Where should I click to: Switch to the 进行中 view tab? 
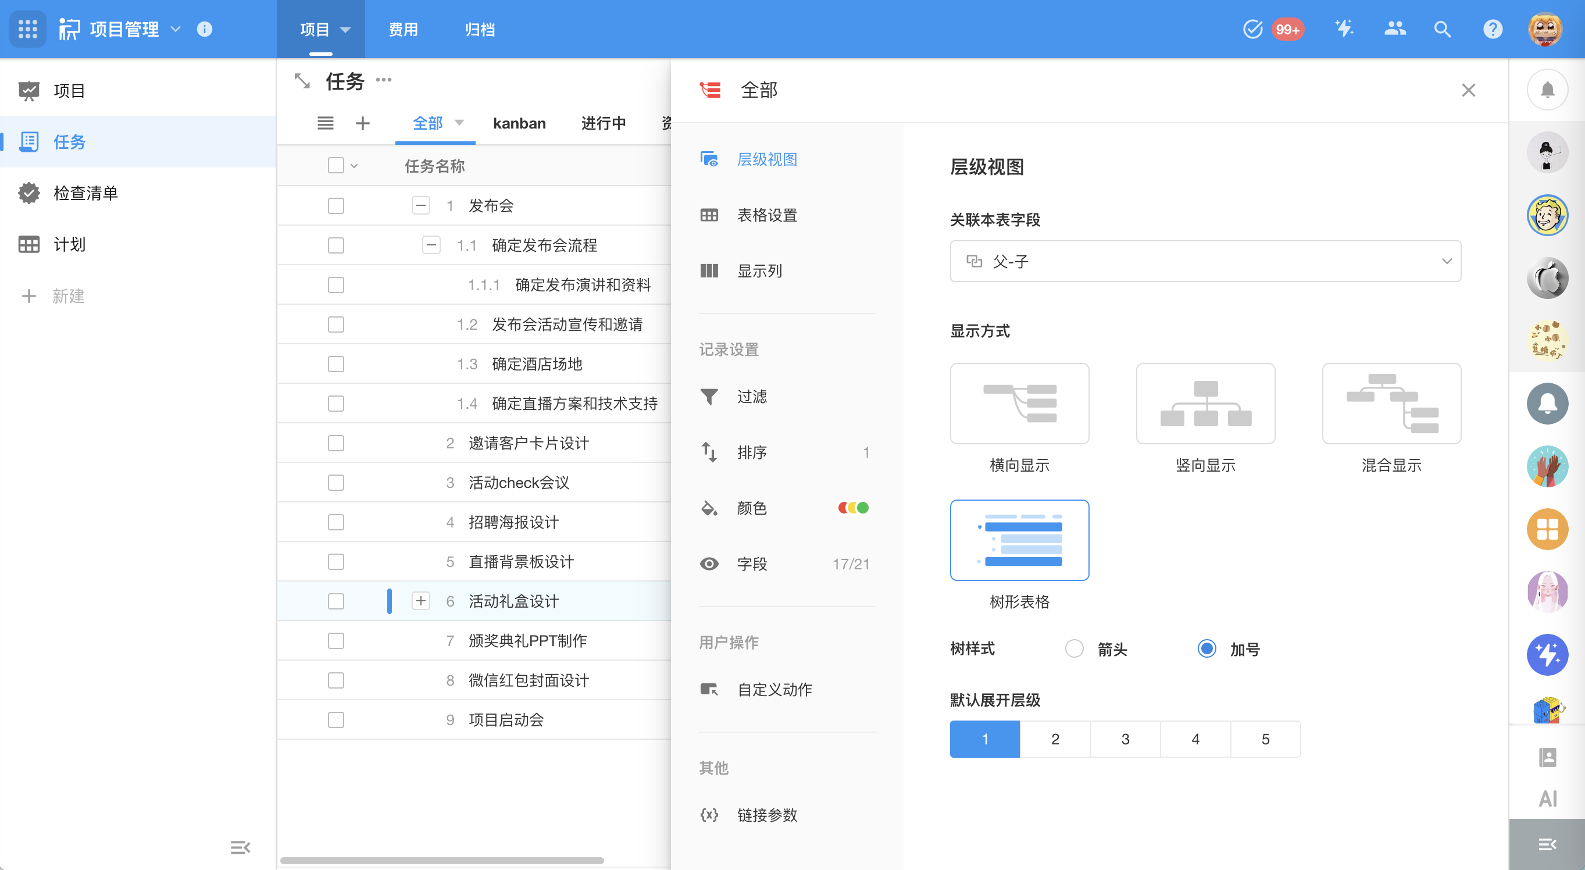(x=603, y=123)
